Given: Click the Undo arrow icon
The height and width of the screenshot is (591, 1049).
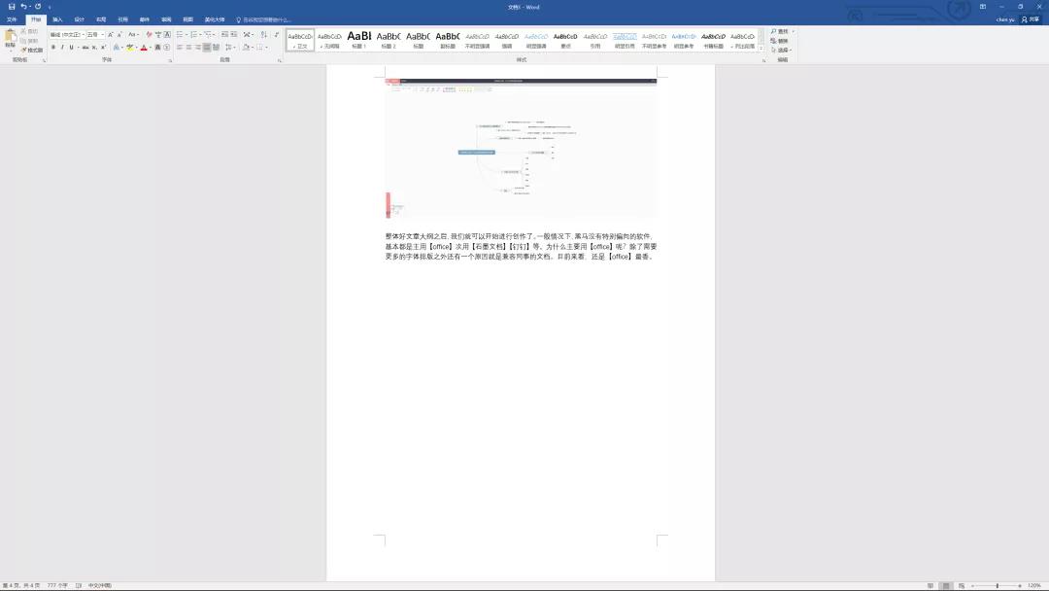Looking at the screenshot, I should coord(23,6).
